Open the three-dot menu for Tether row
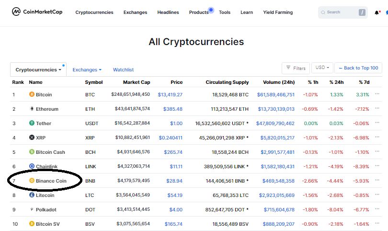The image size is (388, 231). [377, 123]
